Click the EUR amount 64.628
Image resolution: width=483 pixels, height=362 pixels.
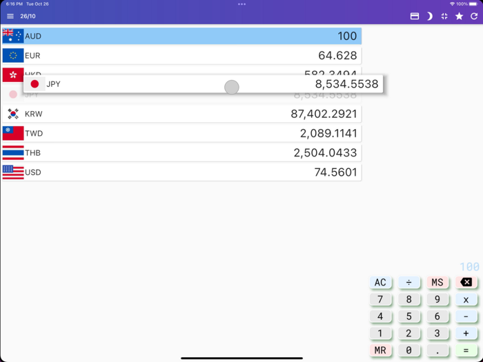point(337,55)
